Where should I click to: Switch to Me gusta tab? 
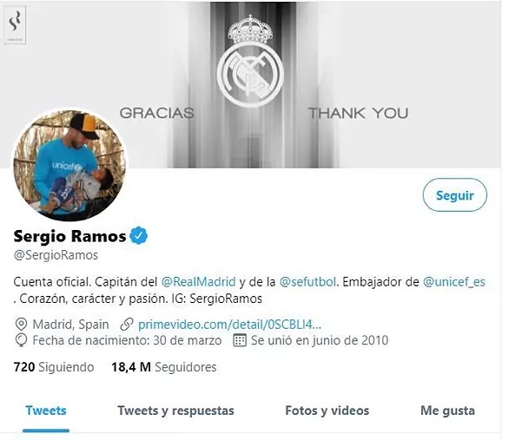click(447, 410)
